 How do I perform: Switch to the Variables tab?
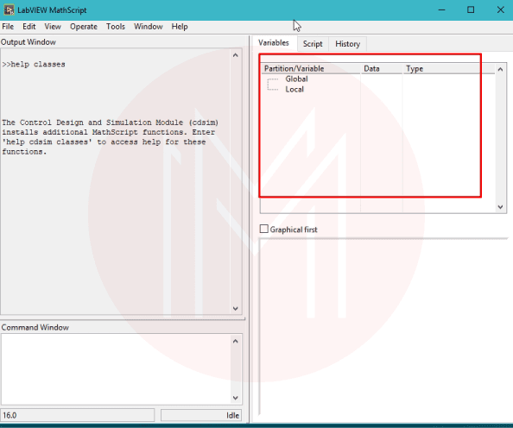(274, 43)
